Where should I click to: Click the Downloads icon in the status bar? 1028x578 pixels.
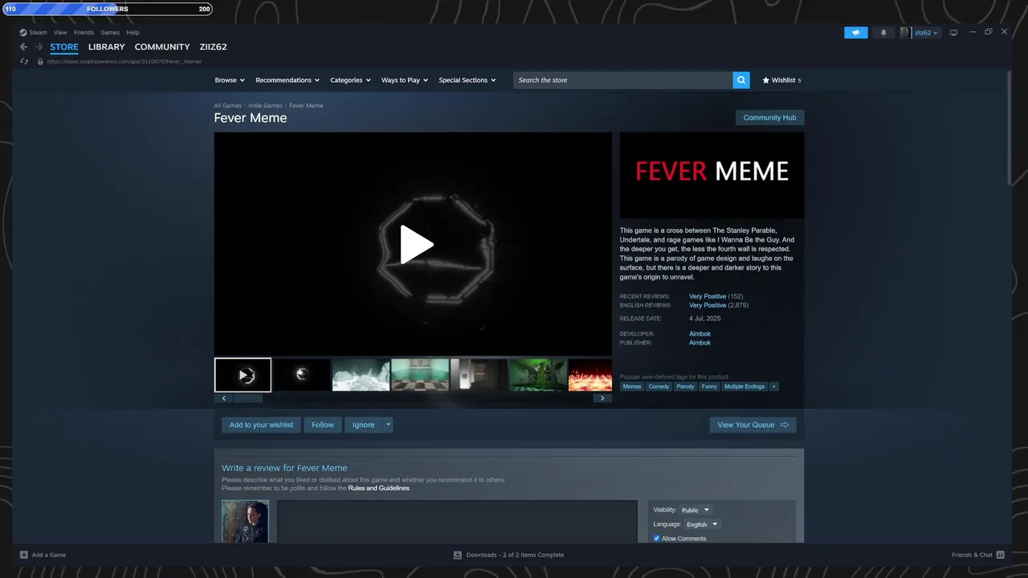point(458,555)
